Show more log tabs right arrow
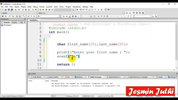The image size is (178, 100). coord(177,77)
